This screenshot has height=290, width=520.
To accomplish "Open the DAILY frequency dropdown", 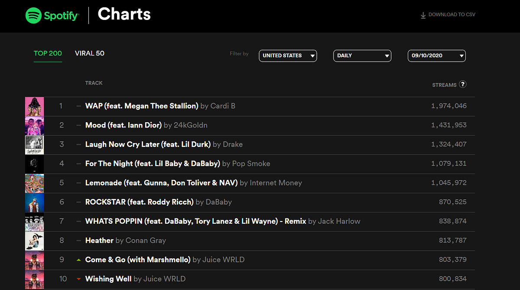I will [x=362, y=55].
